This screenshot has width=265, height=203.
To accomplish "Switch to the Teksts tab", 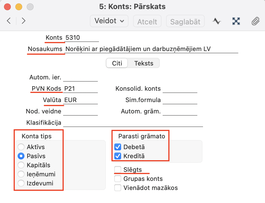I will pyautogui.click(x=144, y=63).
